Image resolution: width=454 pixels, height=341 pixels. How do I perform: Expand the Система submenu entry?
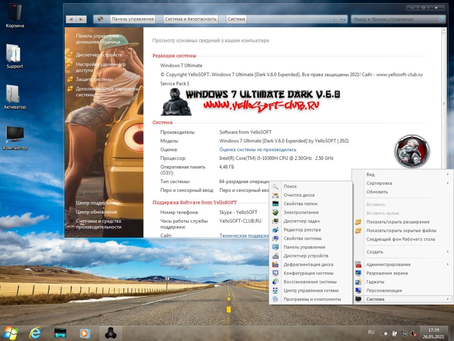[403, 299]
